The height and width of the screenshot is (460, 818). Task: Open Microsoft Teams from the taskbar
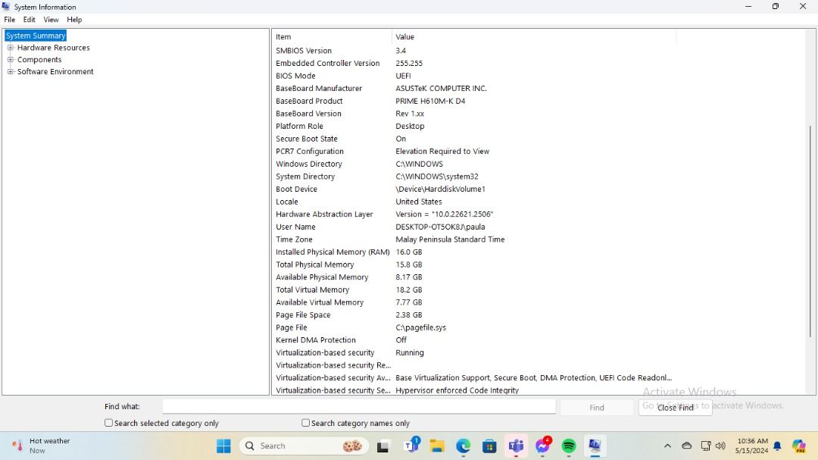coord(516,446)
